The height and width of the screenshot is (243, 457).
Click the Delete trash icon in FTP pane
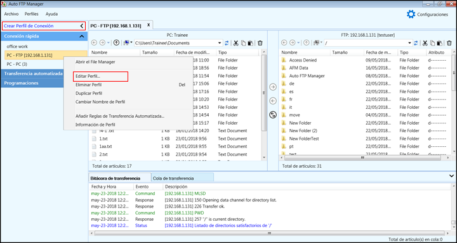[x=449, y=43]
